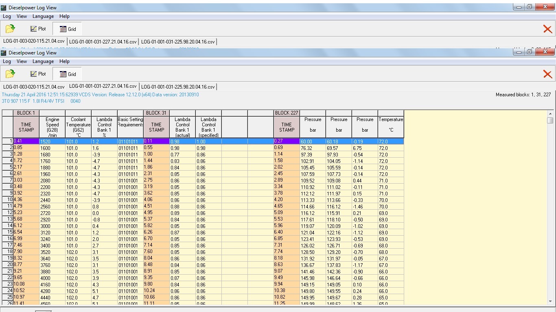Click Basic Setting Requirements column header
This screenshot has height=312, width=556.
coord(130,127)
